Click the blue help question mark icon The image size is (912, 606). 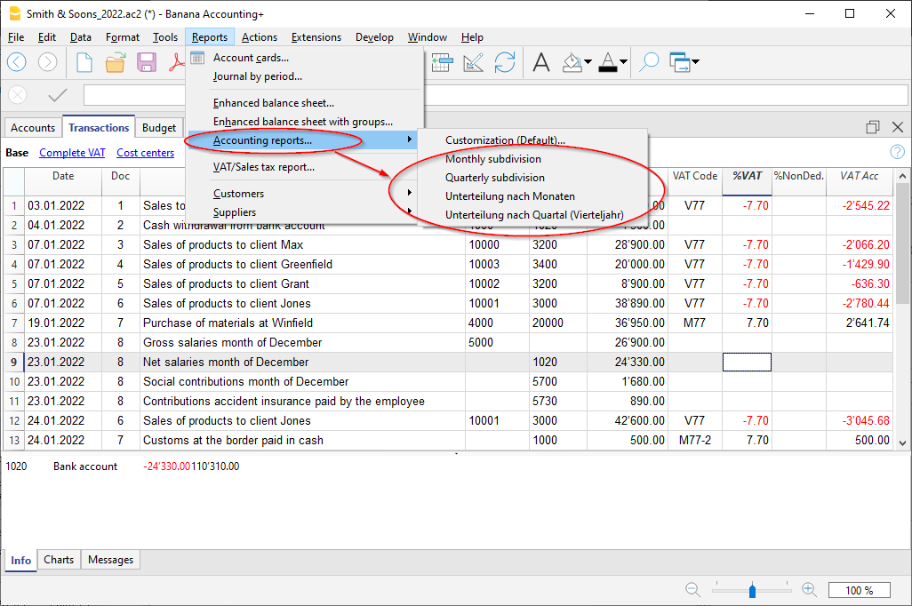tap(897, 152)
